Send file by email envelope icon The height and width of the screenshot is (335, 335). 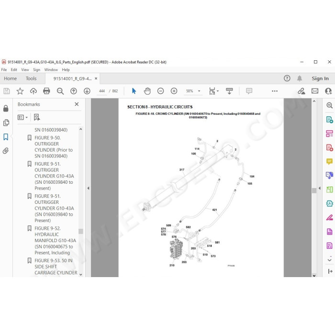[x=315, y=91]
